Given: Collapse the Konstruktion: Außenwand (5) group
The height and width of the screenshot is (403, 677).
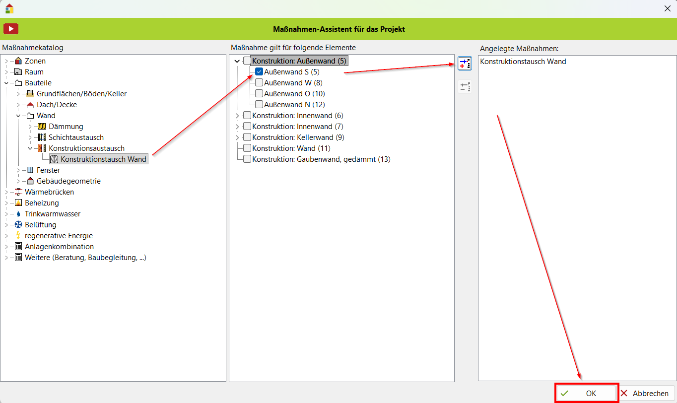Looking at the screenshot, I should click(237, 61).
